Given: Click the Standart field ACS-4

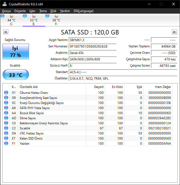Looking at the screenshot, I should coord(123,72).
